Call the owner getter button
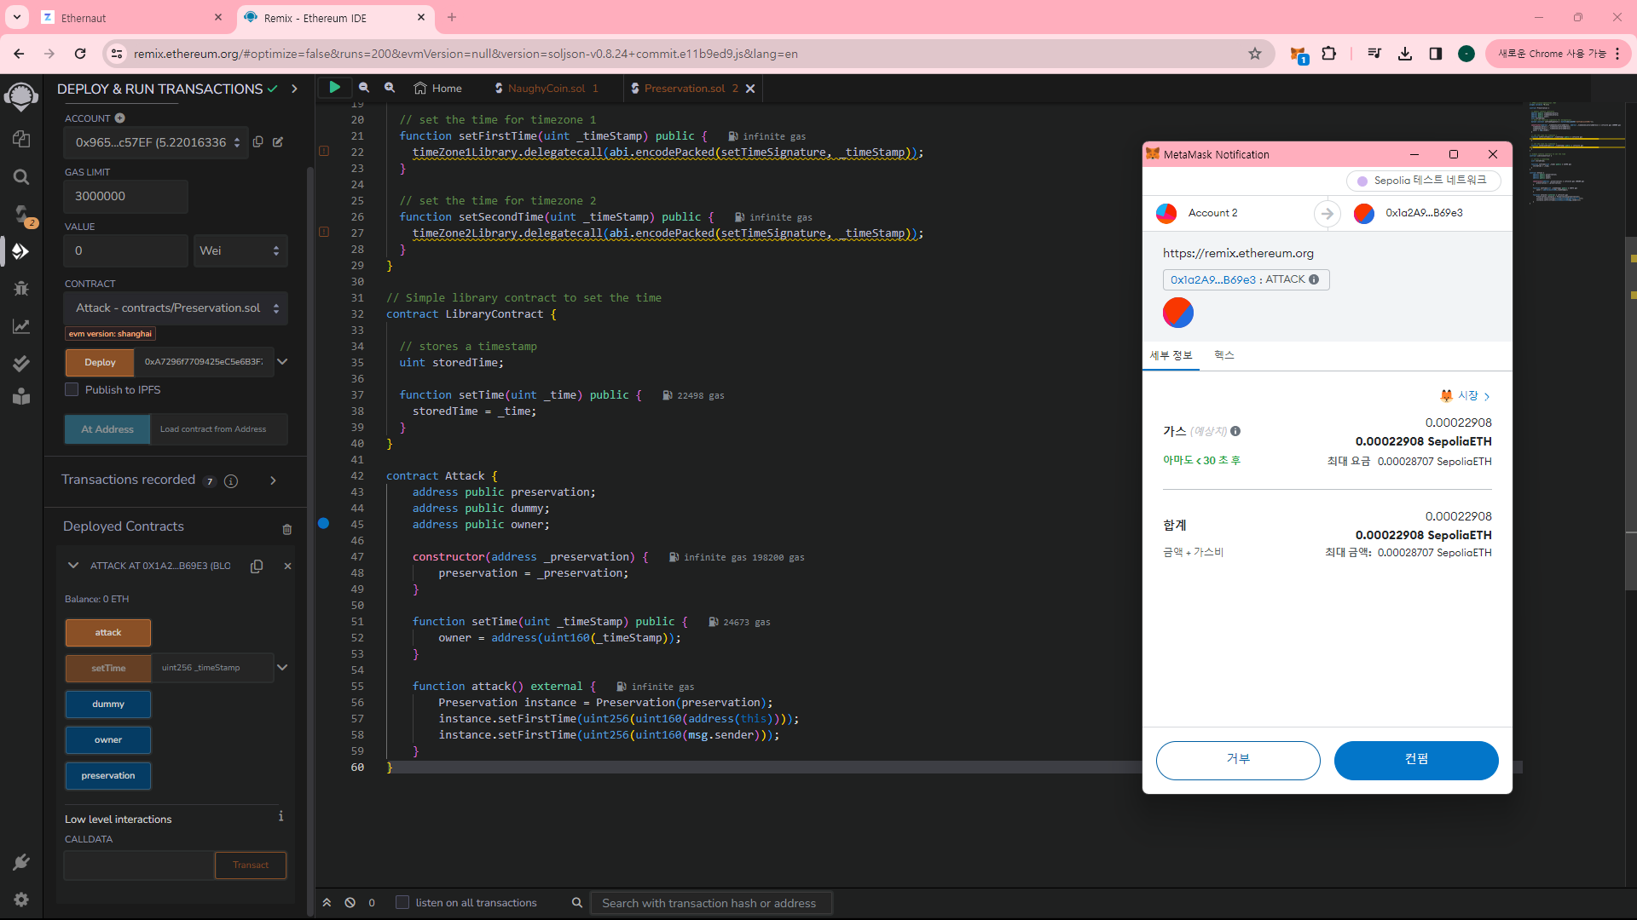The width and height of the screenshot is (1637, 920). tap(108, 740)
